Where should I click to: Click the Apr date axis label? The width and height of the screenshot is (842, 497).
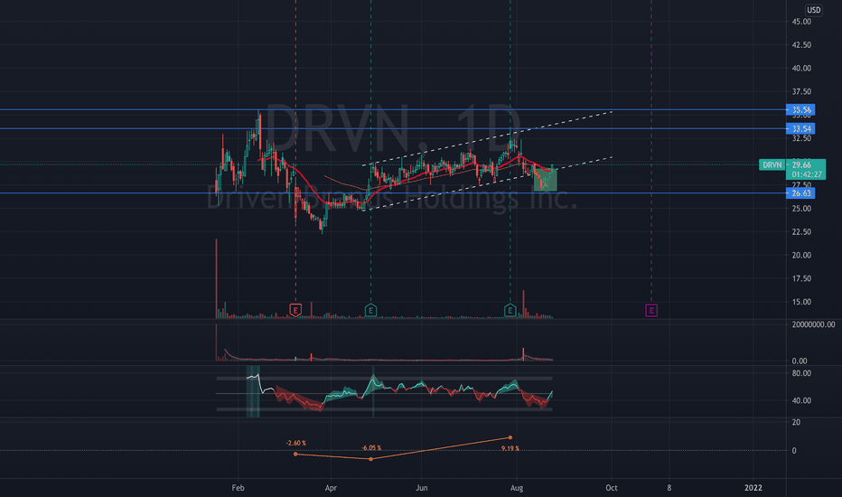[x=331, y=488]
